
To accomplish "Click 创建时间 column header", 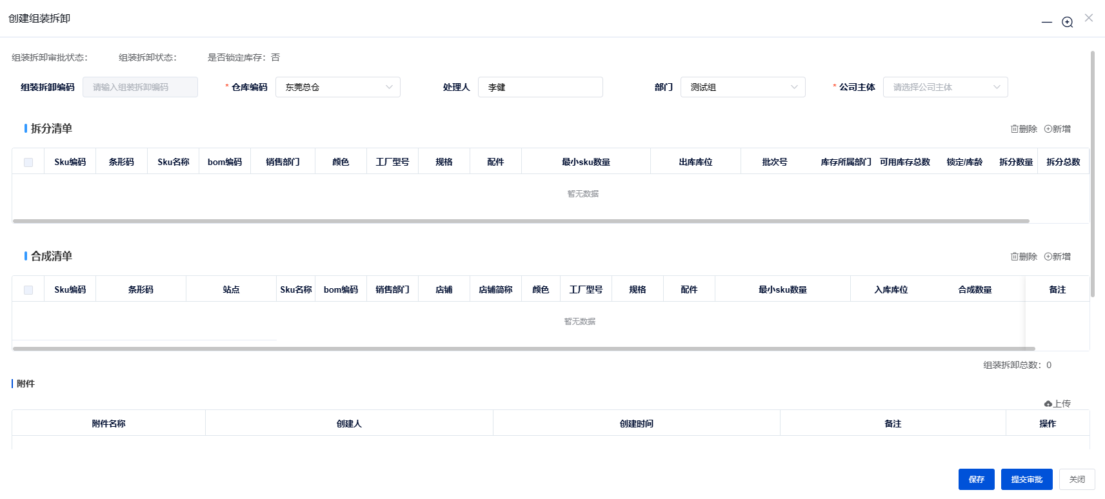I will 637,424.
